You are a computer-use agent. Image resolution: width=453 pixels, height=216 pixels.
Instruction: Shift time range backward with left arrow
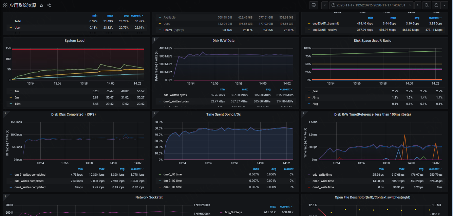tap(325, 5)
